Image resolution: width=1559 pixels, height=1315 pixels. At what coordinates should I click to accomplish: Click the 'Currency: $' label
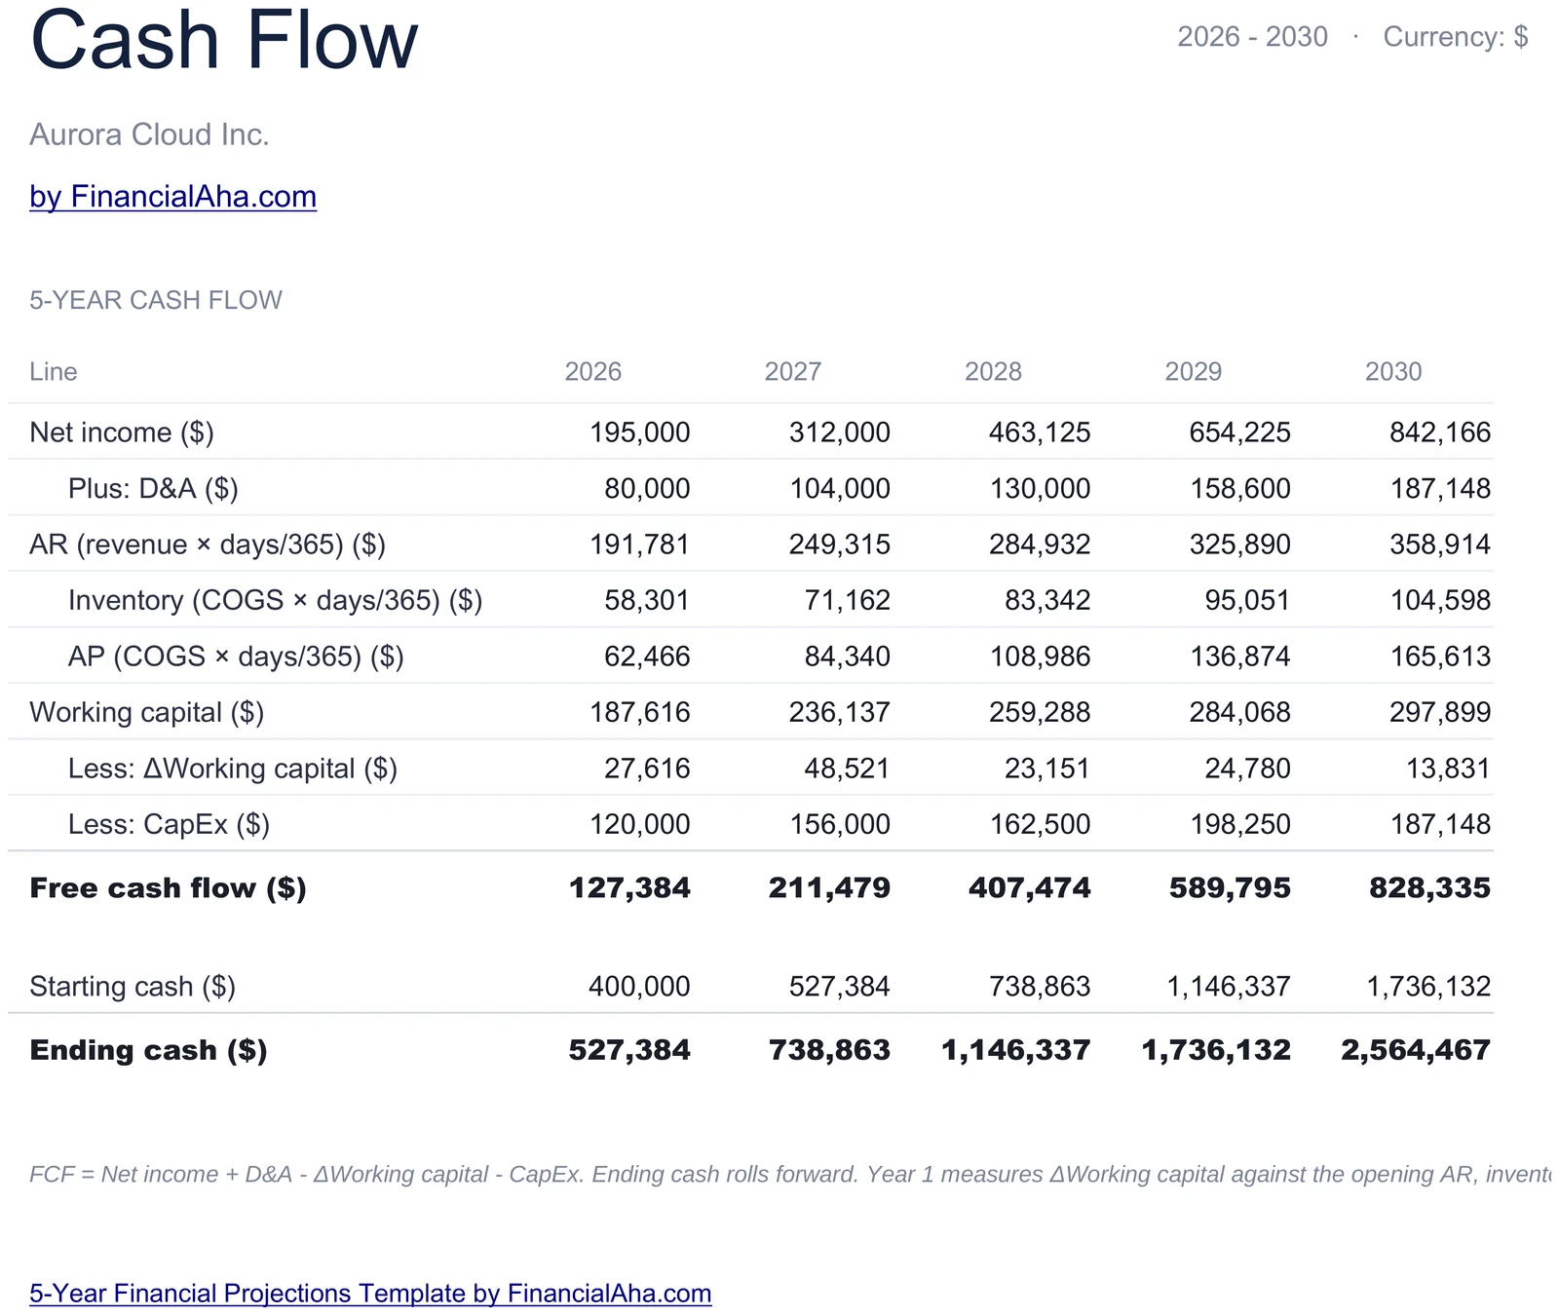1456,37
